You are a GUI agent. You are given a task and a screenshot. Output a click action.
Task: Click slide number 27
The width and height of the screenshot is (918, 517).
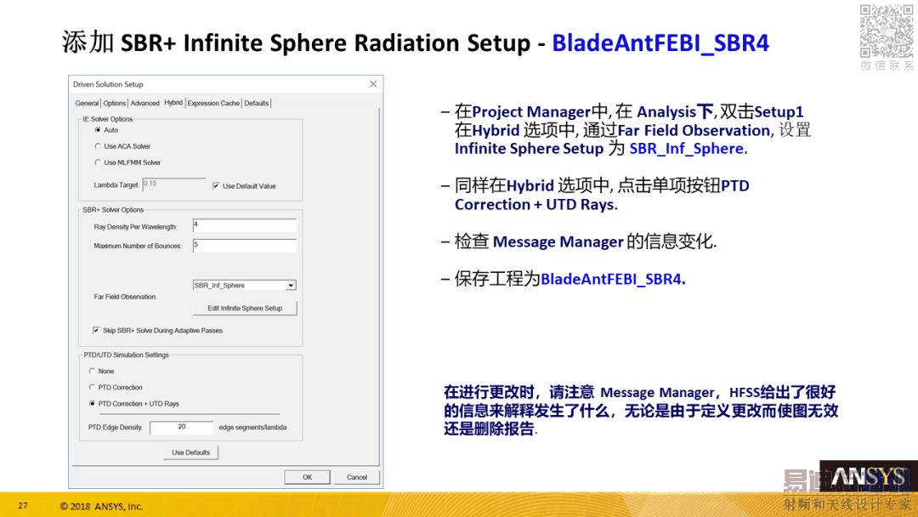[x=23, y=505]
